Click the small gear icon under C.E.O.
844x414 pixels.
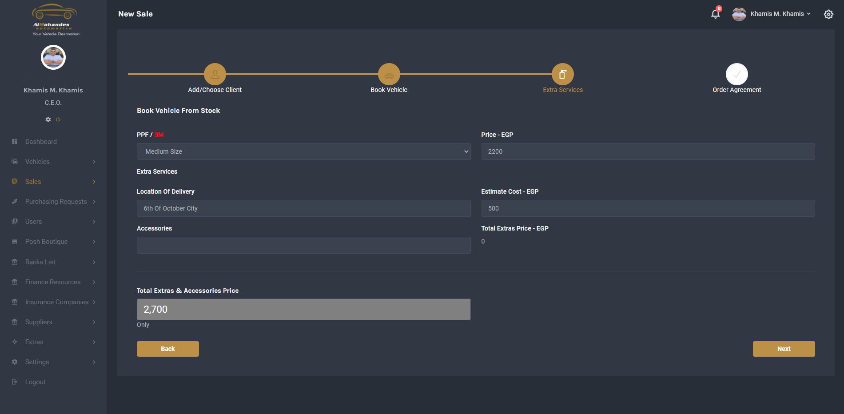(x=48, y=119)
